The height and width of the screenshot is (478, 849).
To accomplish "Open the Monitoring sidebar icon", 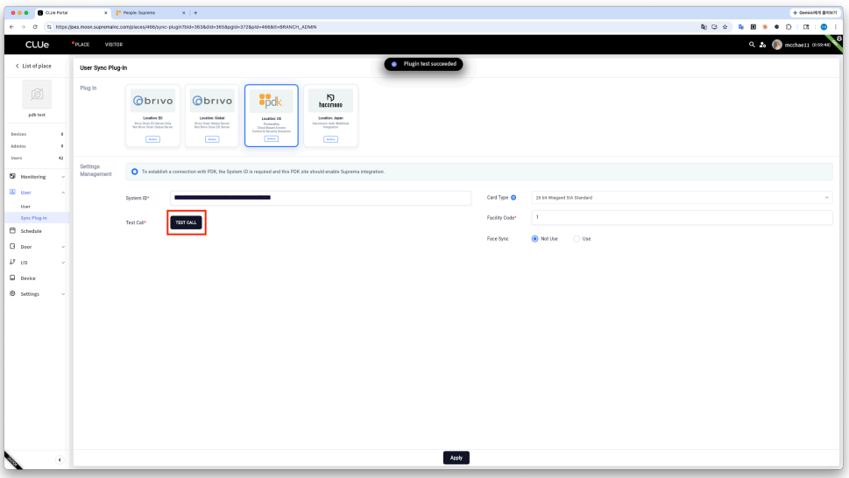I will point(12,176).
